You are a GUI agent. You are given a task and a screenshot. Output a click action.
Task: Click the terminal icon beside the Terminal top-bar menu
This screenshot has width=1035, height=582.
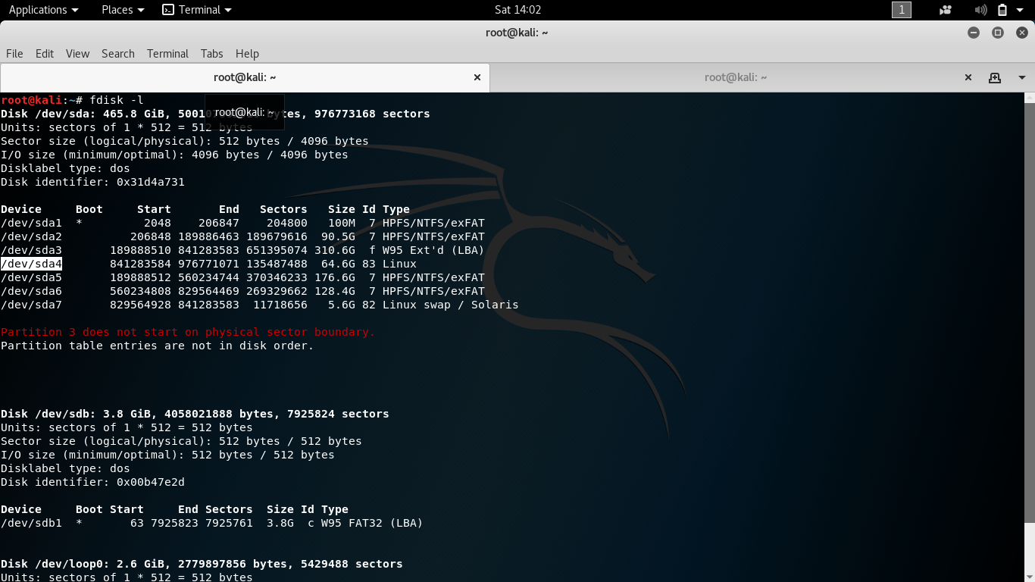coord(168,10)
